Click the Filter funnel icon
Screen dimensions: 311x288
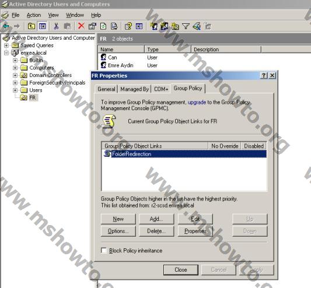[x=186, y=26]
